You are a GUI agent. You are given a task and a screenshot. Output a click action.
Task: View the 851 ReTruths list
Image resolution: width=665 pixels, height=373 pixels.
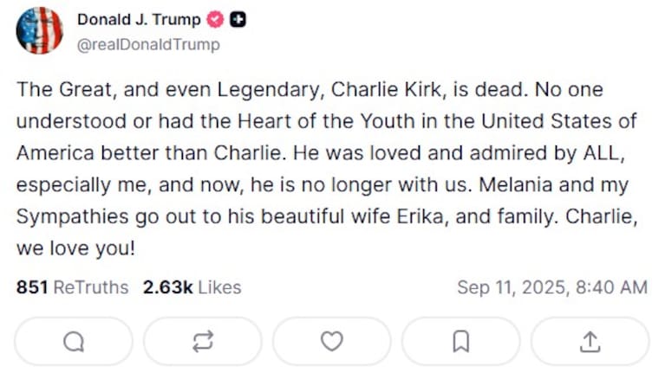[x=72, y=287]
